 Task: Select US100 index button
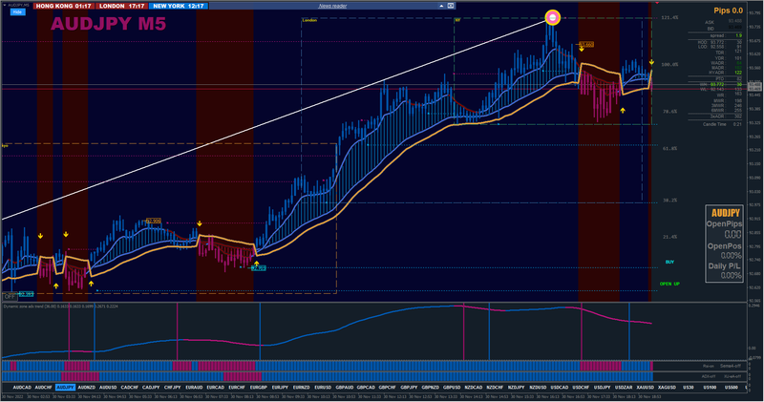coord(710,388)
